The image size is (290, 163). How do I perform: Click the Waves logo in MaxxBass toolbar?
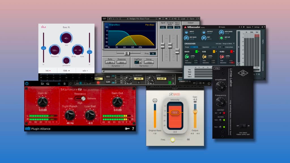104,19
